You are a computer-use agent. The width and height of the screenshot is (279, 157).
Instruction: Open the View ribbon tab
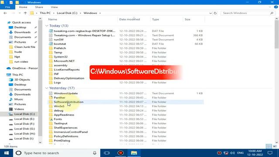(x=54, y=7)
